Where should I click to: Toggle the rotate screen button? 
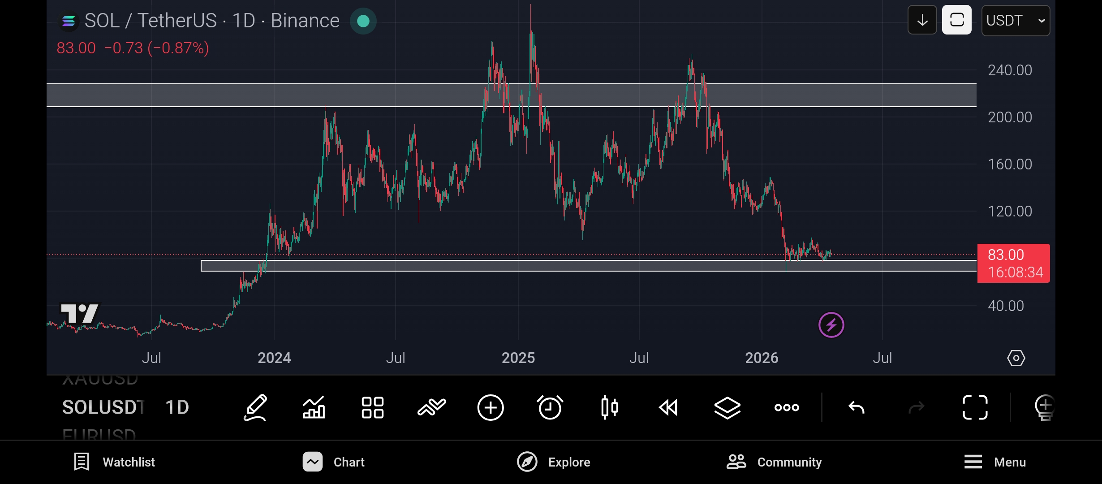[x=957, y=20]
